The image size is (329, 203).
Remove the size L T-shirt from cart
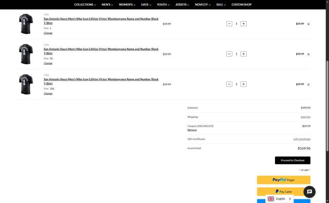pos(308,24)
